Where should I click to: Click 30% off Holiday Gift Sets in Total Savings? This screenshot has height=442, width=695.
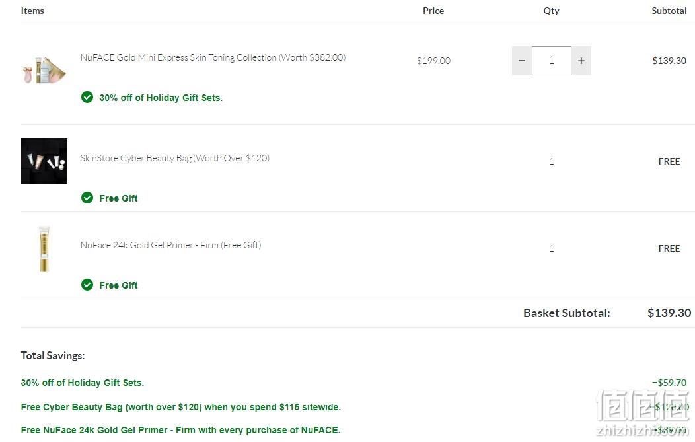pos(83,383)
